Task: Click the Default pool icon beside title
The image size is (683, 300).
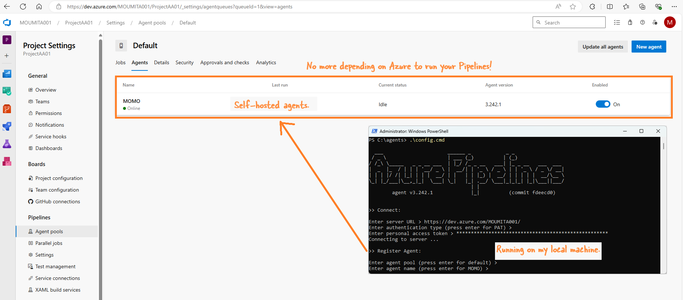Action: [121, 46]
